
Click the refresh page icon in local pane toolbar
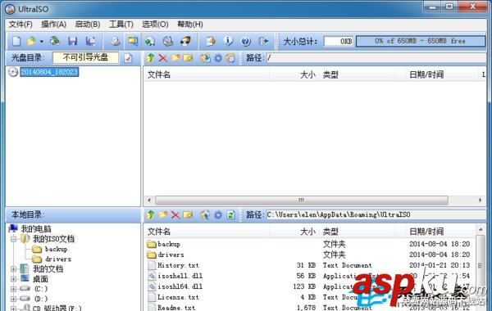tap(231, 215)
